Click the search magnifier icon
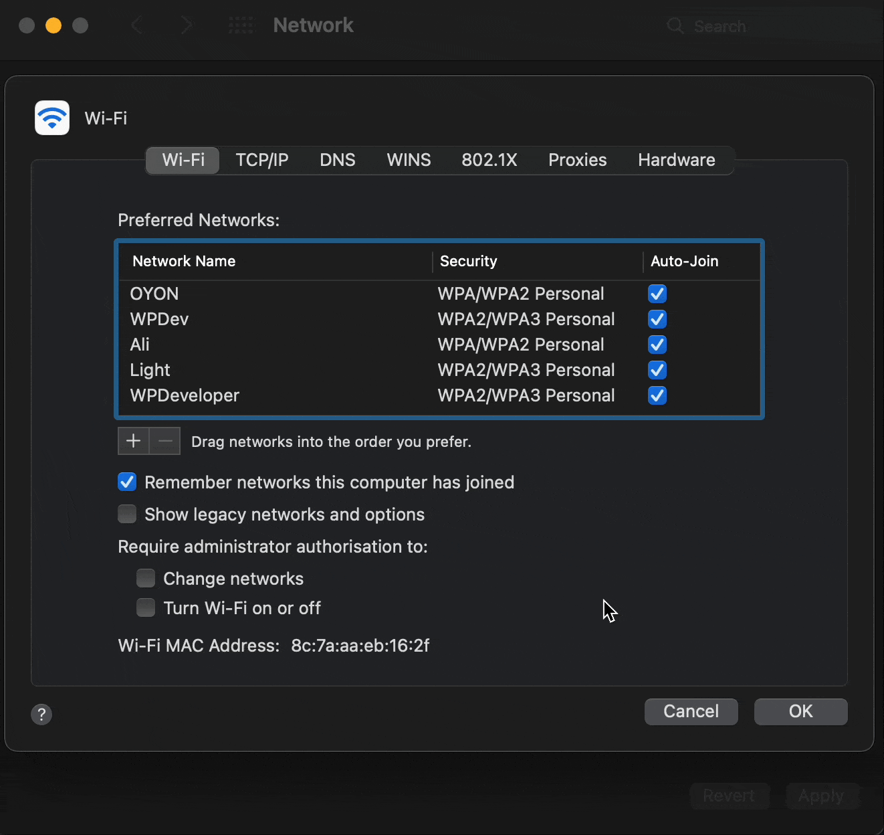Image resolution: width=884 pixels, height=835 pixels. click(675, 25)
